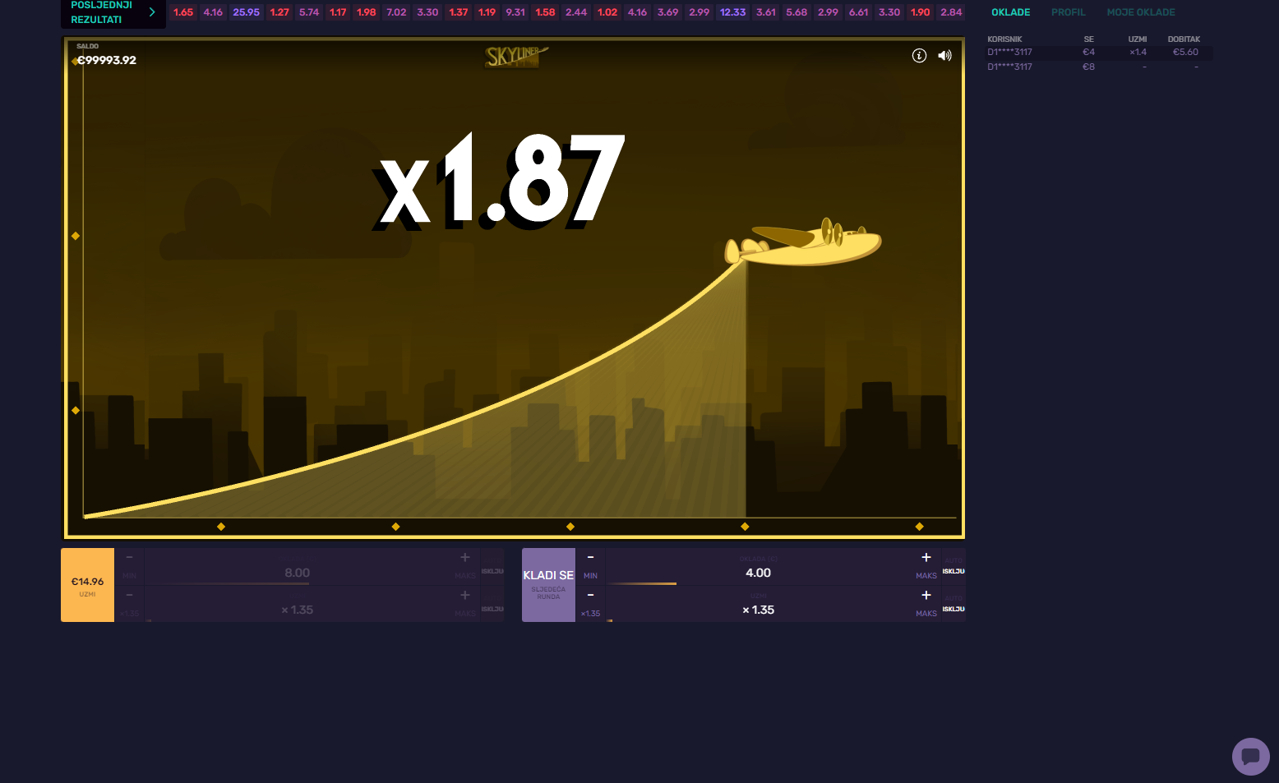The image size is (1279, 783).
Task: Switch to the Moje Oklade tab
Action: (x=1140, y=12)
